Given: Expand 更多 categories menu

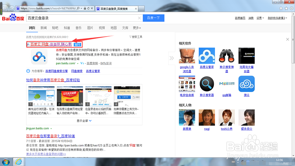Looking at the screenshot, I should (137, 28).
